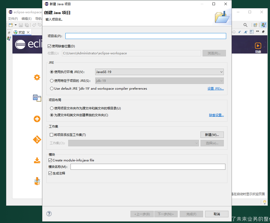Click the orange plus icon on Welcome page
Image resolution: width=270 pixels, height=223 pixels.
pos(37,119)
